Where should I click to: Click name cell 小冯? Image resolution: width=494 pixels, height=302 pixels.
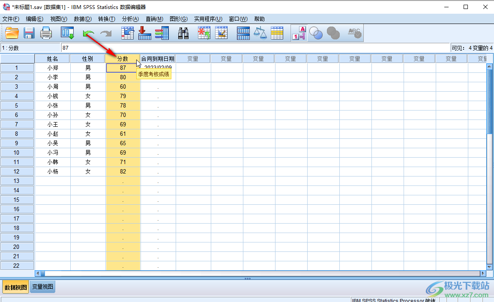coord(53,153)
